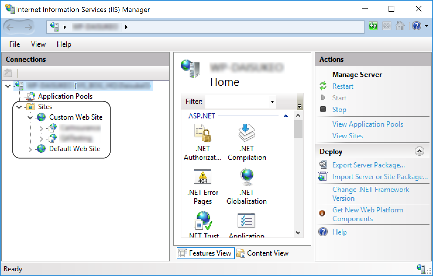Select Default Web Site in tree

(75, 149)
